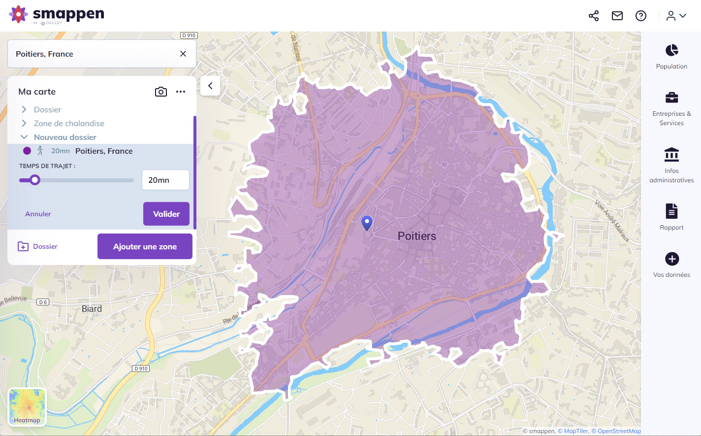Click the walking mode icon
This screenshot has height=436, width=701.
(40, 151)
